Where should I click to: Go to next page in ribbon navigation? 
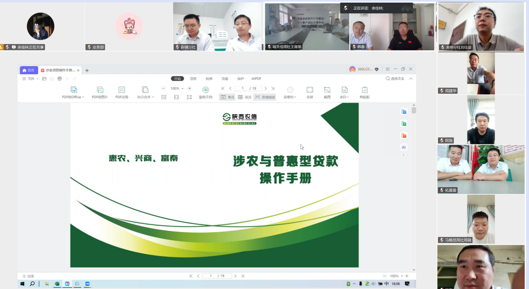pyautogui.click(x=266, y=89)
